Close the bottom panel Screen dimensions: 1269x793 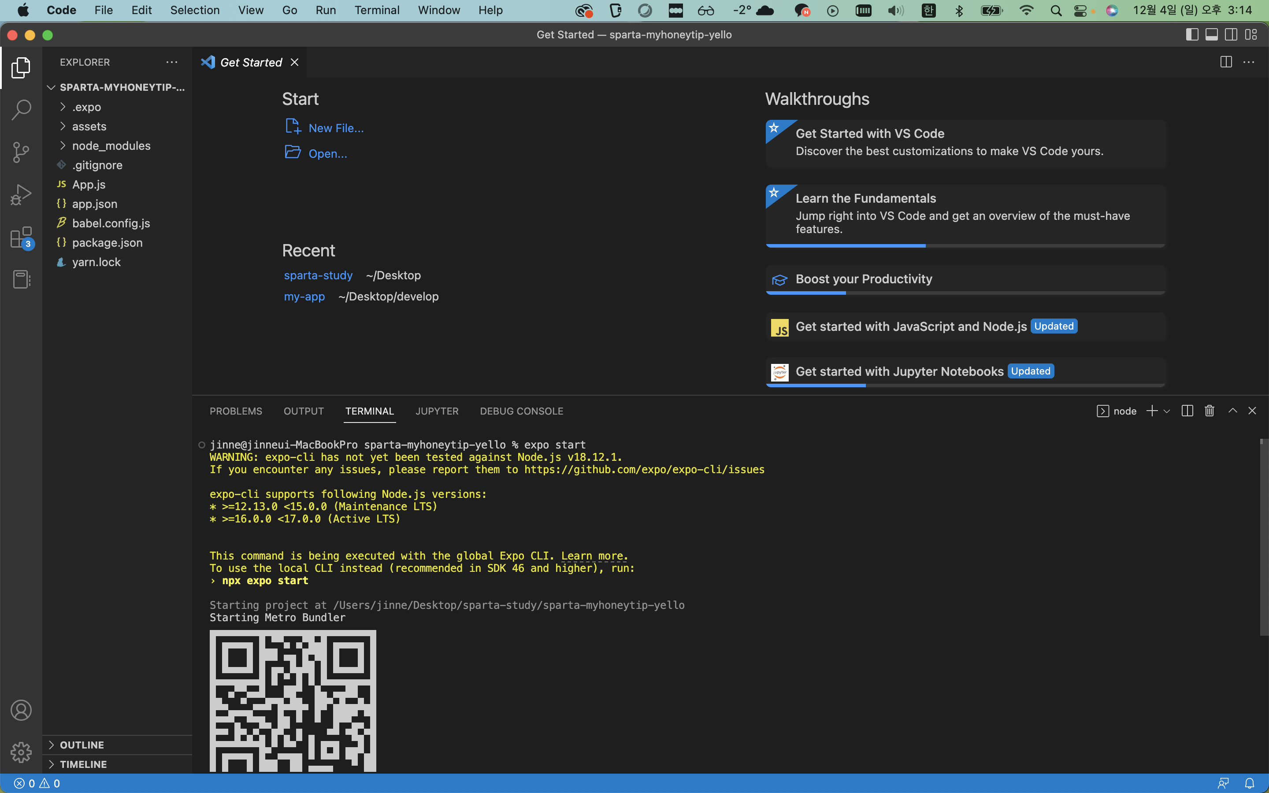click(1252, 411)
